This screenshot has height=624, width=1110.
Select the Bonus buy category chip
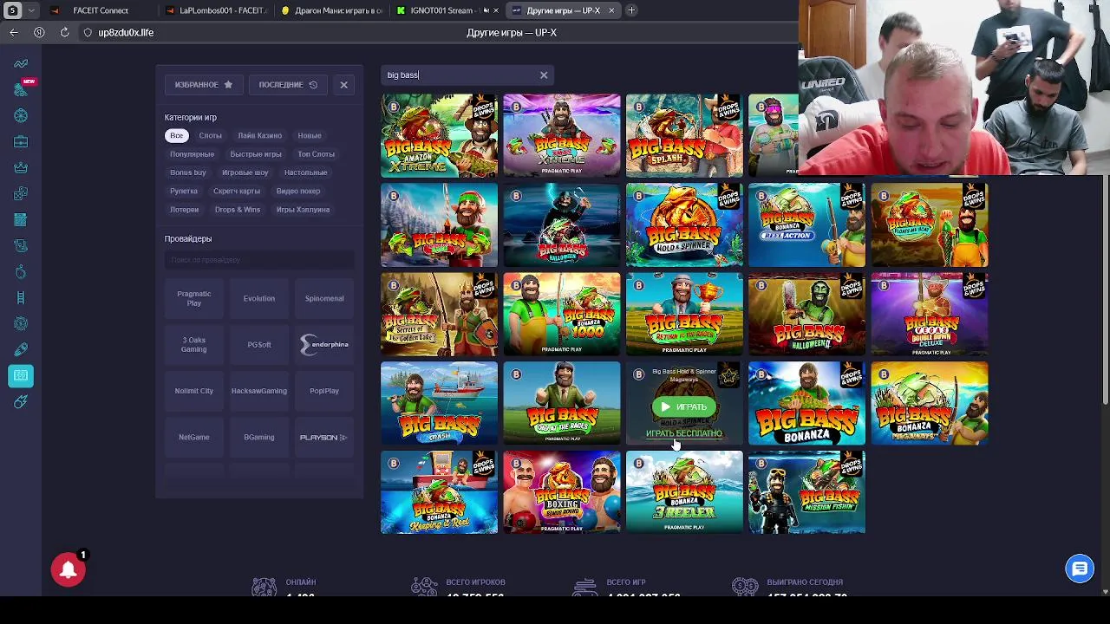(188, 172)
